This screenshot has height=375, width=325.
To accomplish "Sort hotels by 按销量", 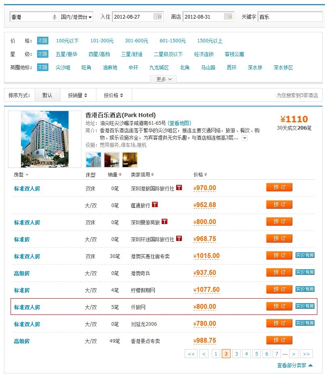I will (x=78, y=95).
